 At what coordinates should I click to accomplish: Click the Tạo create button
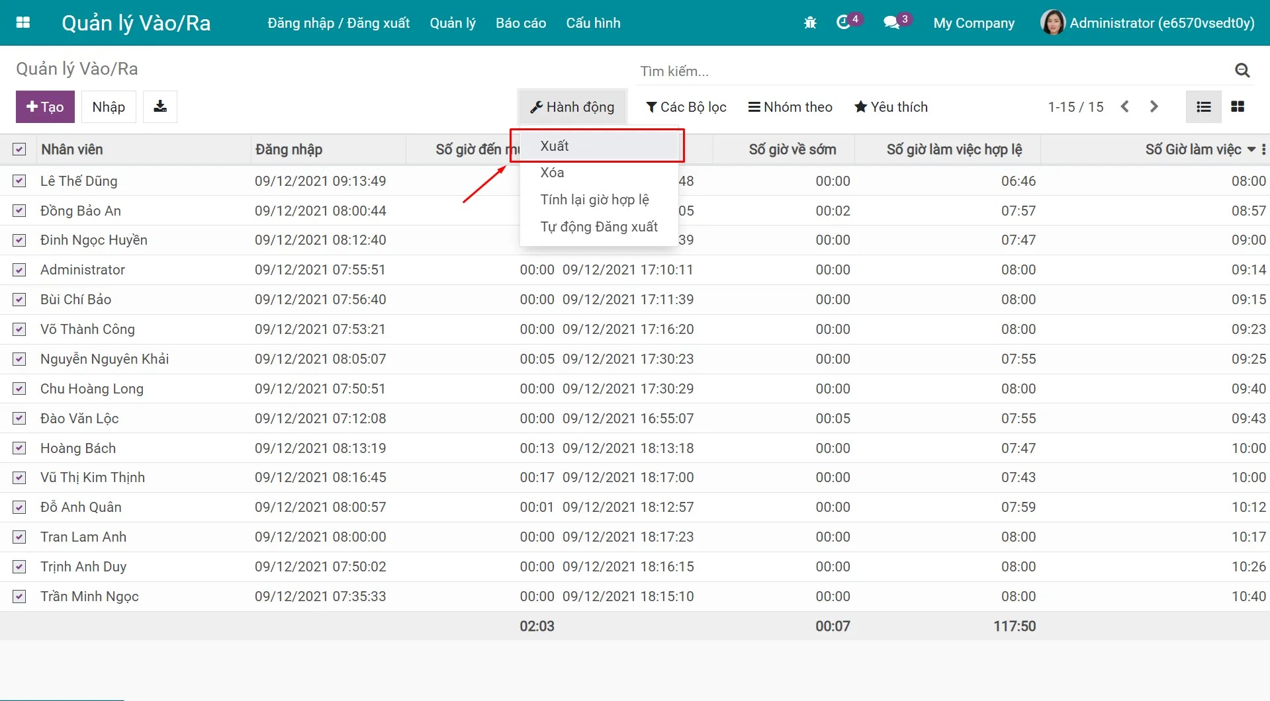45,107
